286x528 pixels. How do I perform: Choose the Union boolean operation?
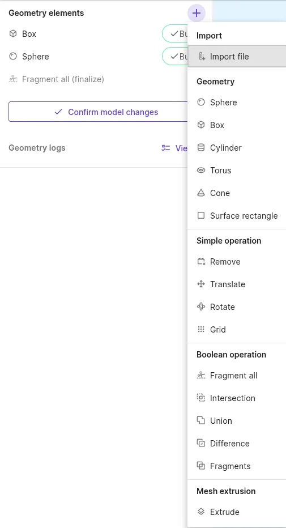pyautogui.click(x=237, y=421)
